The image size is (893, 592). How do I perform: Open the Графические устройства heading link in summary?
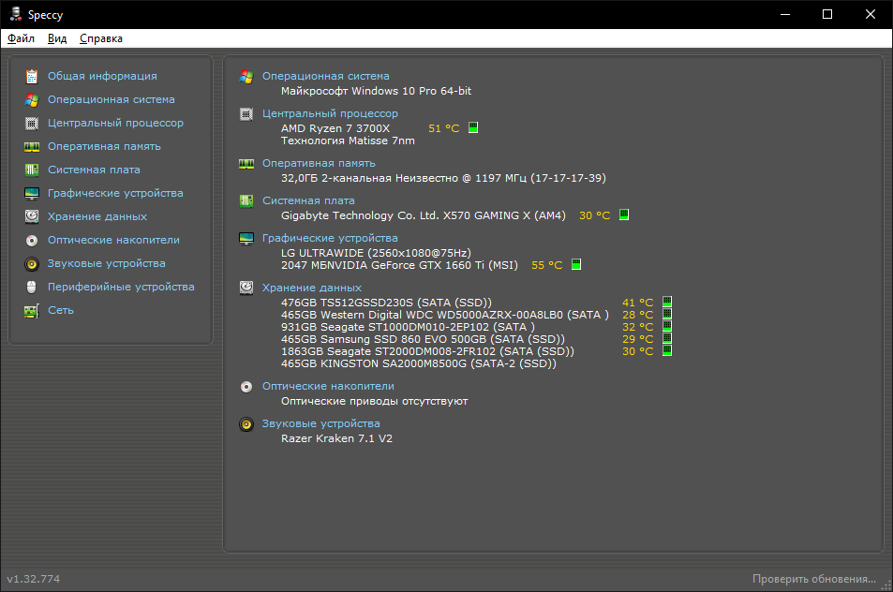331,238
